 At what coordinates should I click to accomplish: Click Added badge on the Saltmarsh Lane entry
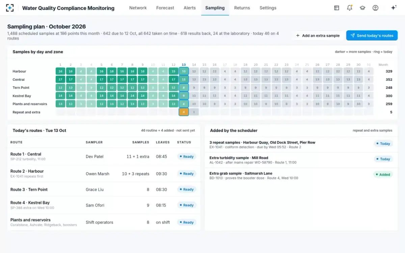click(383, 174)
